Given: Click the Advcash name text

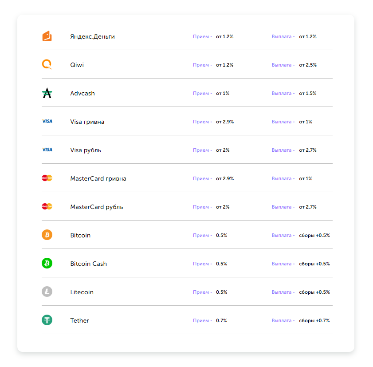Looking at the screenshot, I should pos(82,93).
